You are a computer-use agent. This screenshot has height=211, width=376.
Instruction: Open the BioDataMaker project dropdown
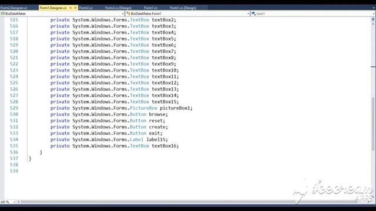click(123, 13)
